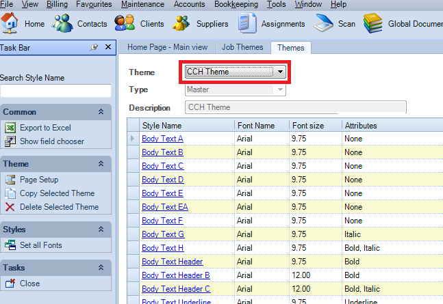This screenshot has width=443, height=304.
Task: Open the Body Text F style link
Action: 162,221
